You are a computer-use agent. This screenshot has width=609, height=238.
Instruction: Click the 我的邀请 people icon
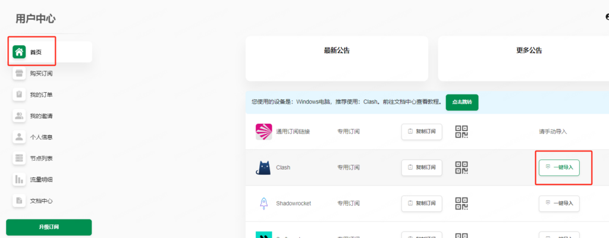[x=19, y=116]
